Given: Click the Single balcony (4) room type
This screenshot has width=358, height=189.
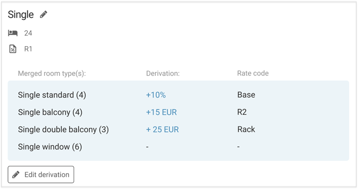Looking at the screenshot, I should [50, 112].
